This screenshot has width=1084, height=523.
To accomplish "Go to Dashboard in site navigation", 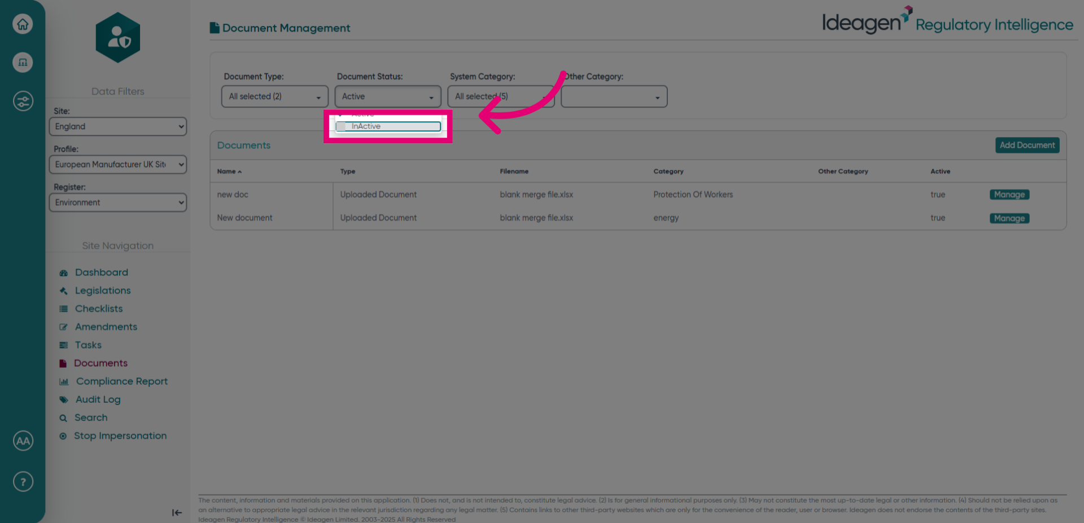I will click(x=102, y=273).
